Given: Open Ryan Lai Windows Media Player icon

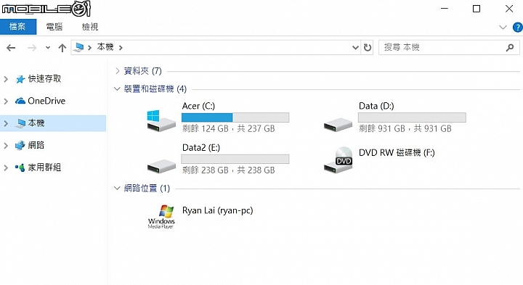Looking at the screenshot, I should pyautogui.click(x=161, y=217).
